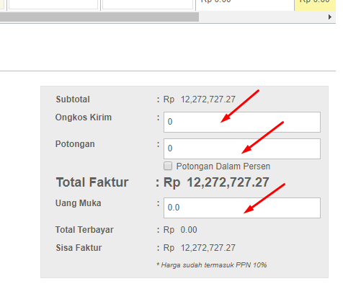Click the empty scrollbar track right of thumb
The height and width of the screenshot is (289, 343).
coord(262,17)
